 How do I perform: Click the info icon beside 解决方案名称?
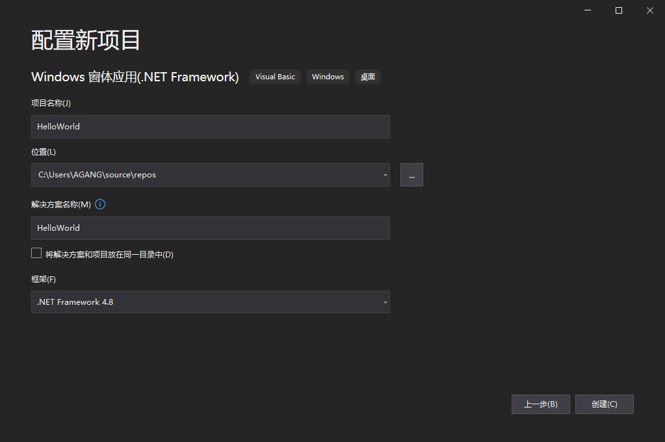[x=100, y=204]
